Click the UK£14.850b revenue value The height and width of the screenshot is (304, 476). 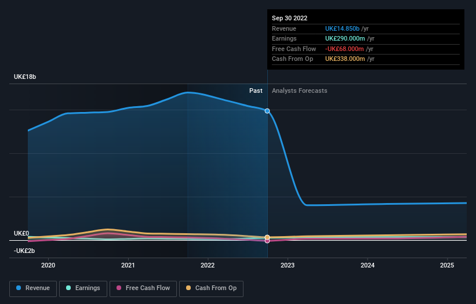coord(343,28)
